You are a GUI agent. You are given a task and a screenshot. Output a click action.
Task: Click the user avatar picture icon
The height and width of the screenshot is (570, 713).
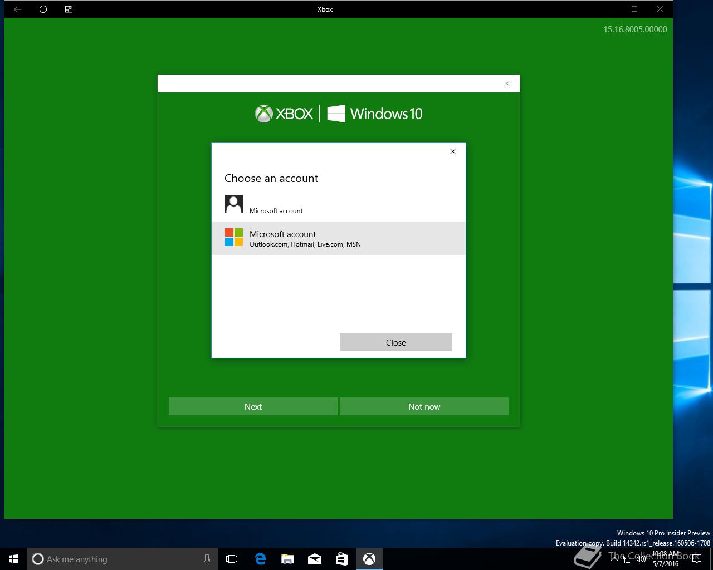coord(234,204)
